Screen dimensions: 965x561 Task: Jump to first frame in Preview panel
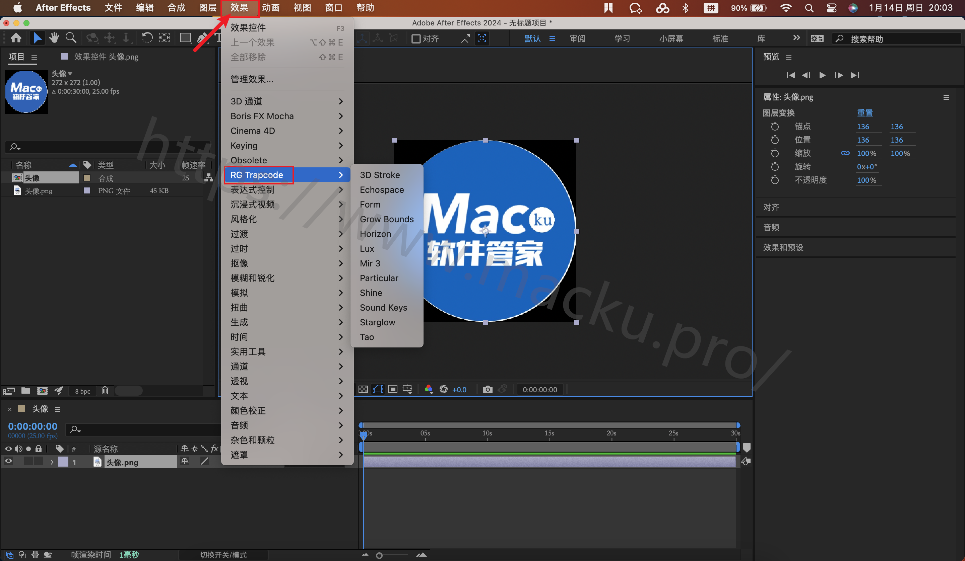pyautogui.click(x=790, y=75)
